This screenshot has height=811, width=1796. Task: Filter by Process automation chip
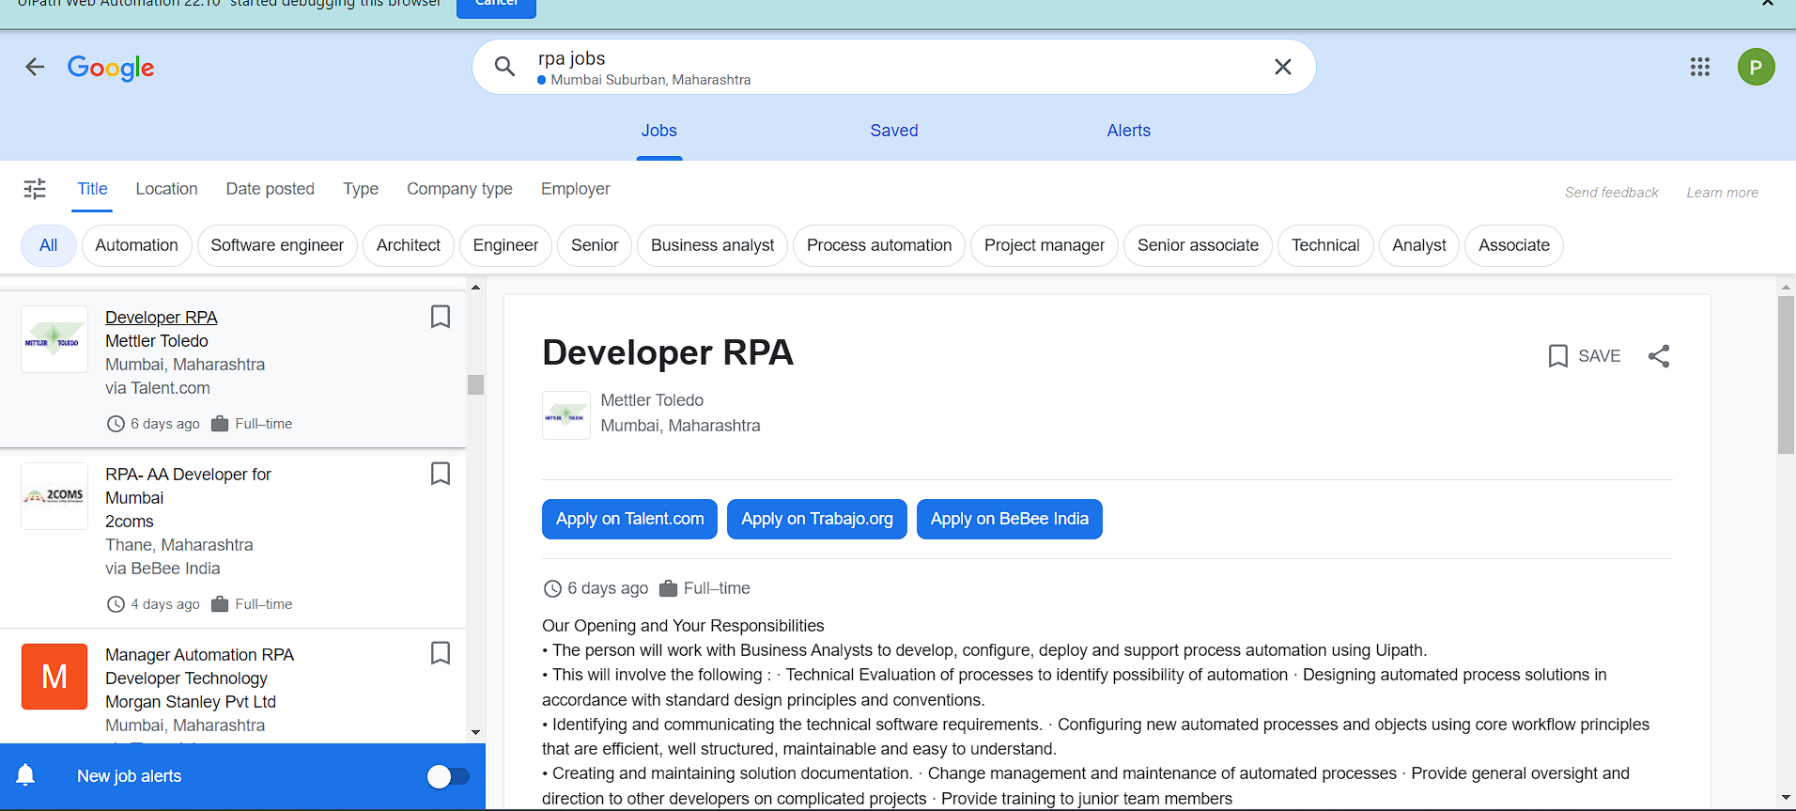click(879, 245)
